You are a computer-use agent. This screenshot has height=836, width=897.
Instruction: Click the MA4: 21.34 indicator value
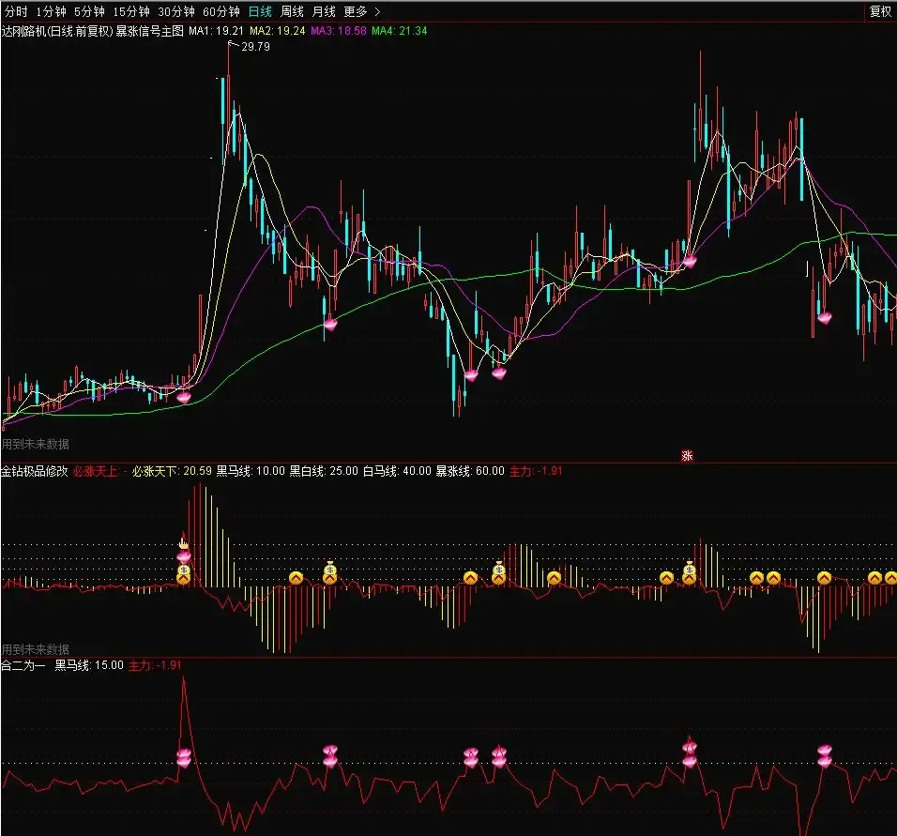pyautogui.click(x=400, y=31)
